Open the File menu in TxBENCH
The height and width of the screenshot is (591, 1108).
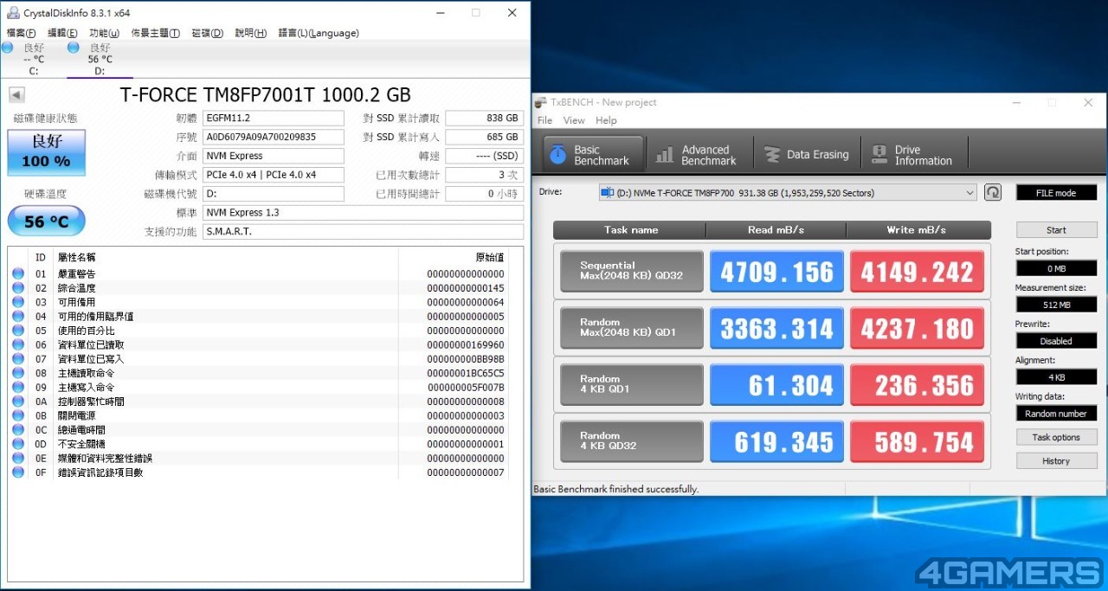point(544,120)
